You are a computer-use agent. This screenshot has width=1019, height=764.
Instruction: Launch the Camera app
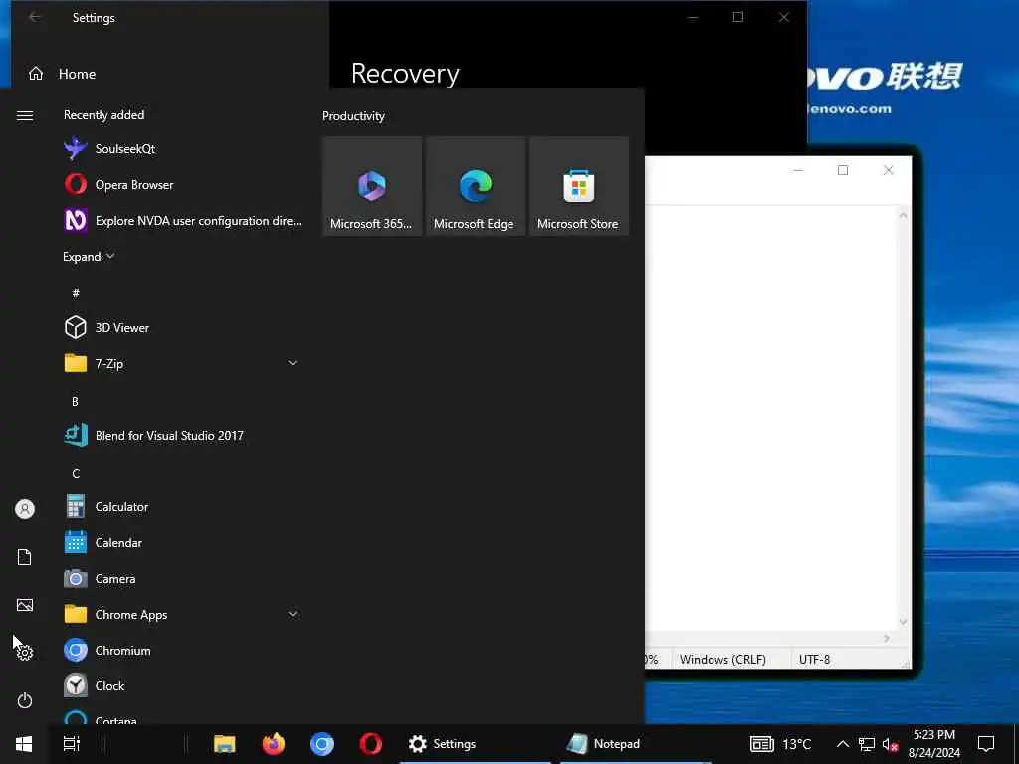pos(182,578)
